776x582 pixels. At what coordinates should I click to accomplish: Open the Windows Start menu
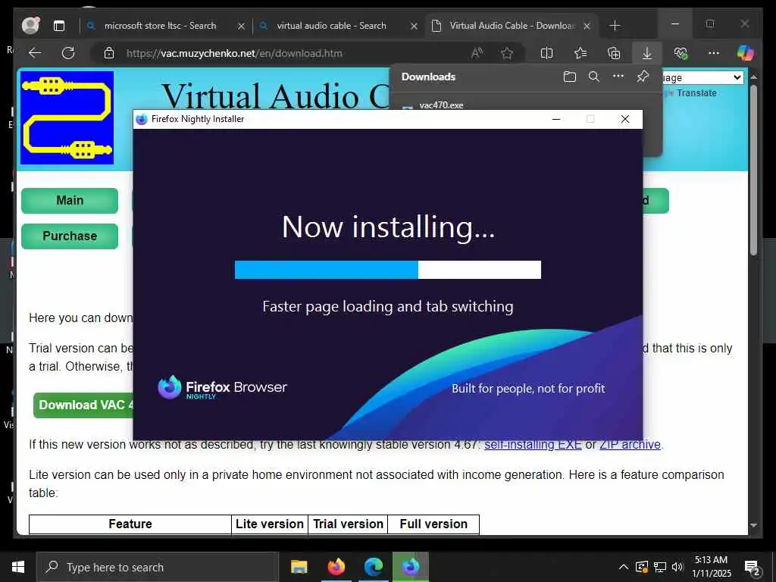coord(18,567)
